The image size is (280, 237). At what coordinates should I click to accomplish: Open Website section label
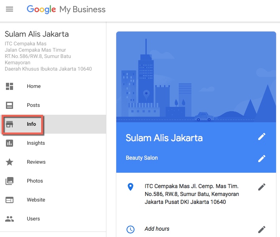click(36, 200)
